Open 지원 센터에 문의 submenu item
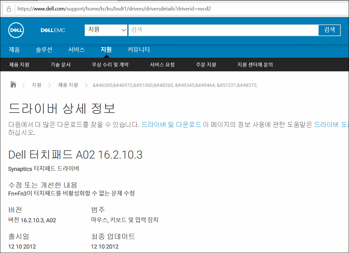 tap(255, 65)
